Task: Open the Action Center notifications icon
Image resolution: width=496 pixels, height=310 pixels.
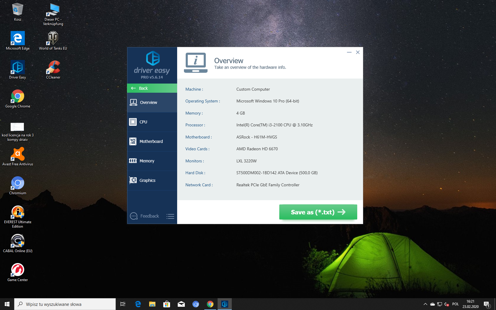Action: coord(487,304)
